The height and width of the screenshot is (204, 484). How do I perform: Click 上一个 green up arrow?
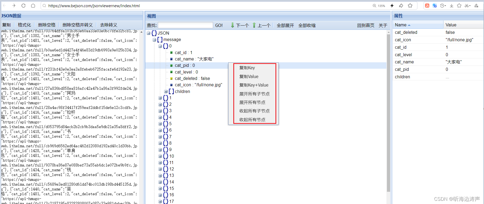point(261,25)
